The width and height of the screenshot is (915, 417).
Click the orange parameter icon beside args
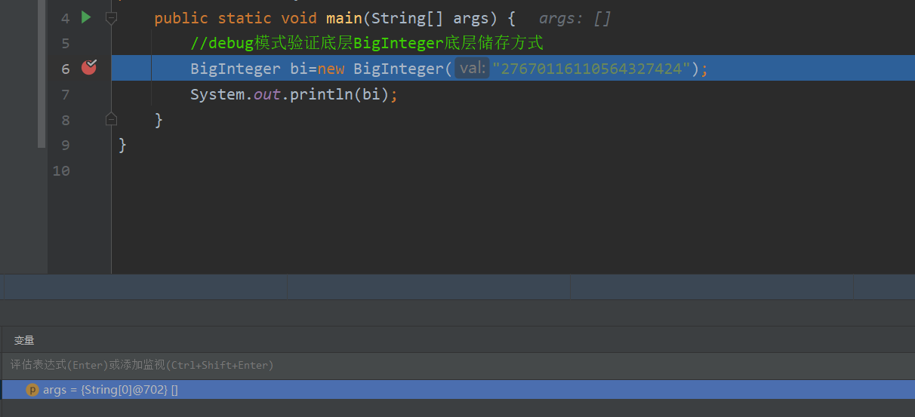[32, 390]
